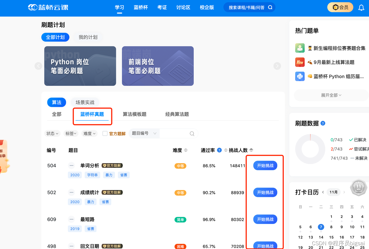369x249 pixels.
Task: Switch to the 算法模板题 tab
Action: coord(134,114)
